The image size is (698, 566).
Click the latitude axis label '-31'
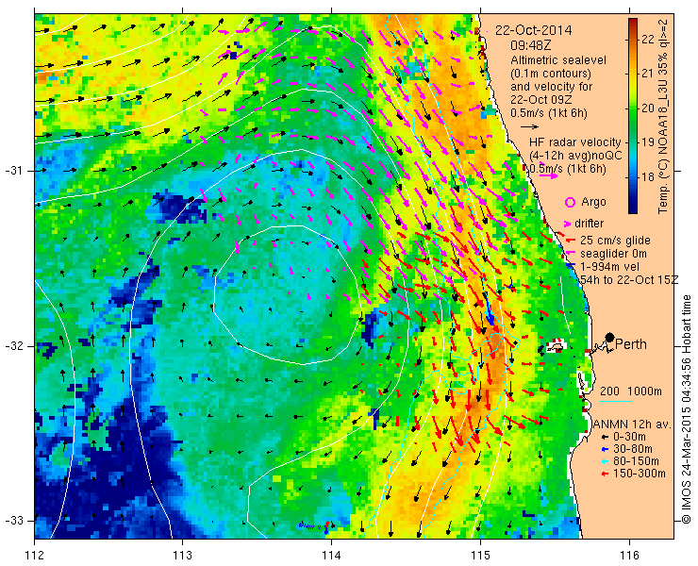(14, 171)
